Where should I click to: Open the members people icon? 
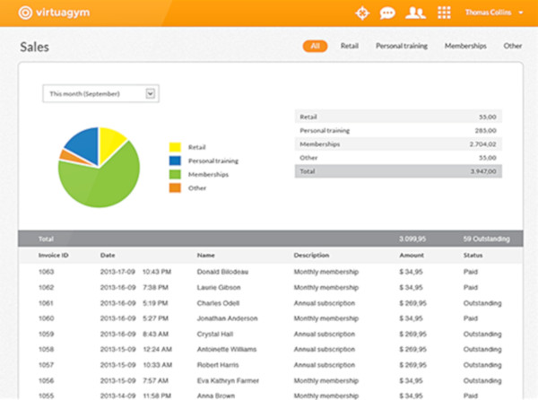click(x=414, y=13)
